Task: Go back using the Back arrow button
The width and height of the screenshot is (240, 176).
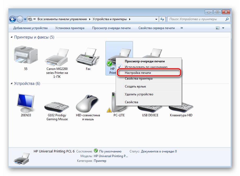Action: coord(13,19)
